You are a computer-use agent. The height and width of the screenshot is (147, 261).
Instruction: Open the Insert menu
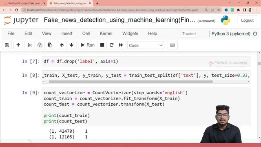point(67,33)
